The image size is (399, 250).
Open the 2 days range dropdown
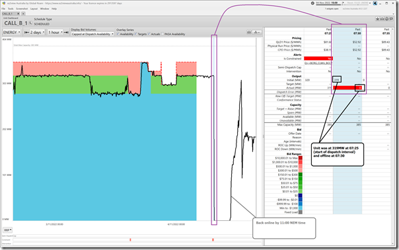(37, 32)
